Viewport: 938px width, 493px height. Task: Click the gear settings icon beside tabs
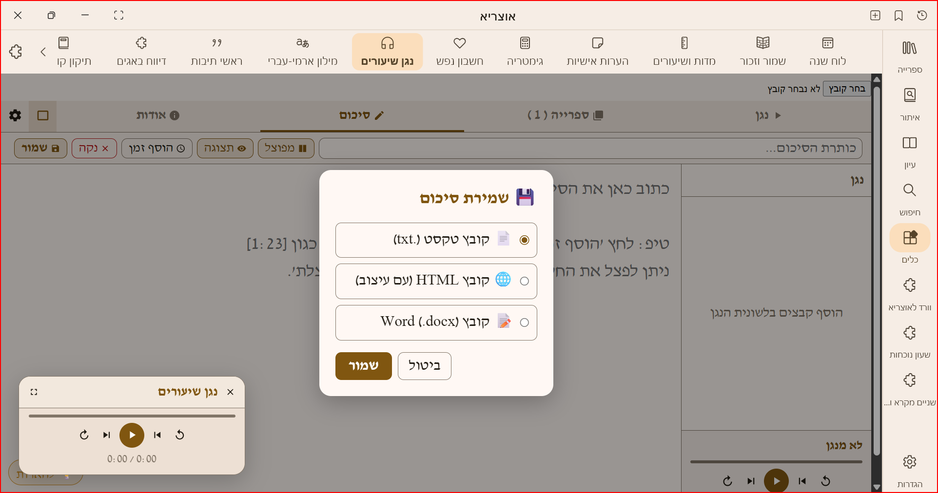coord(15,115)
